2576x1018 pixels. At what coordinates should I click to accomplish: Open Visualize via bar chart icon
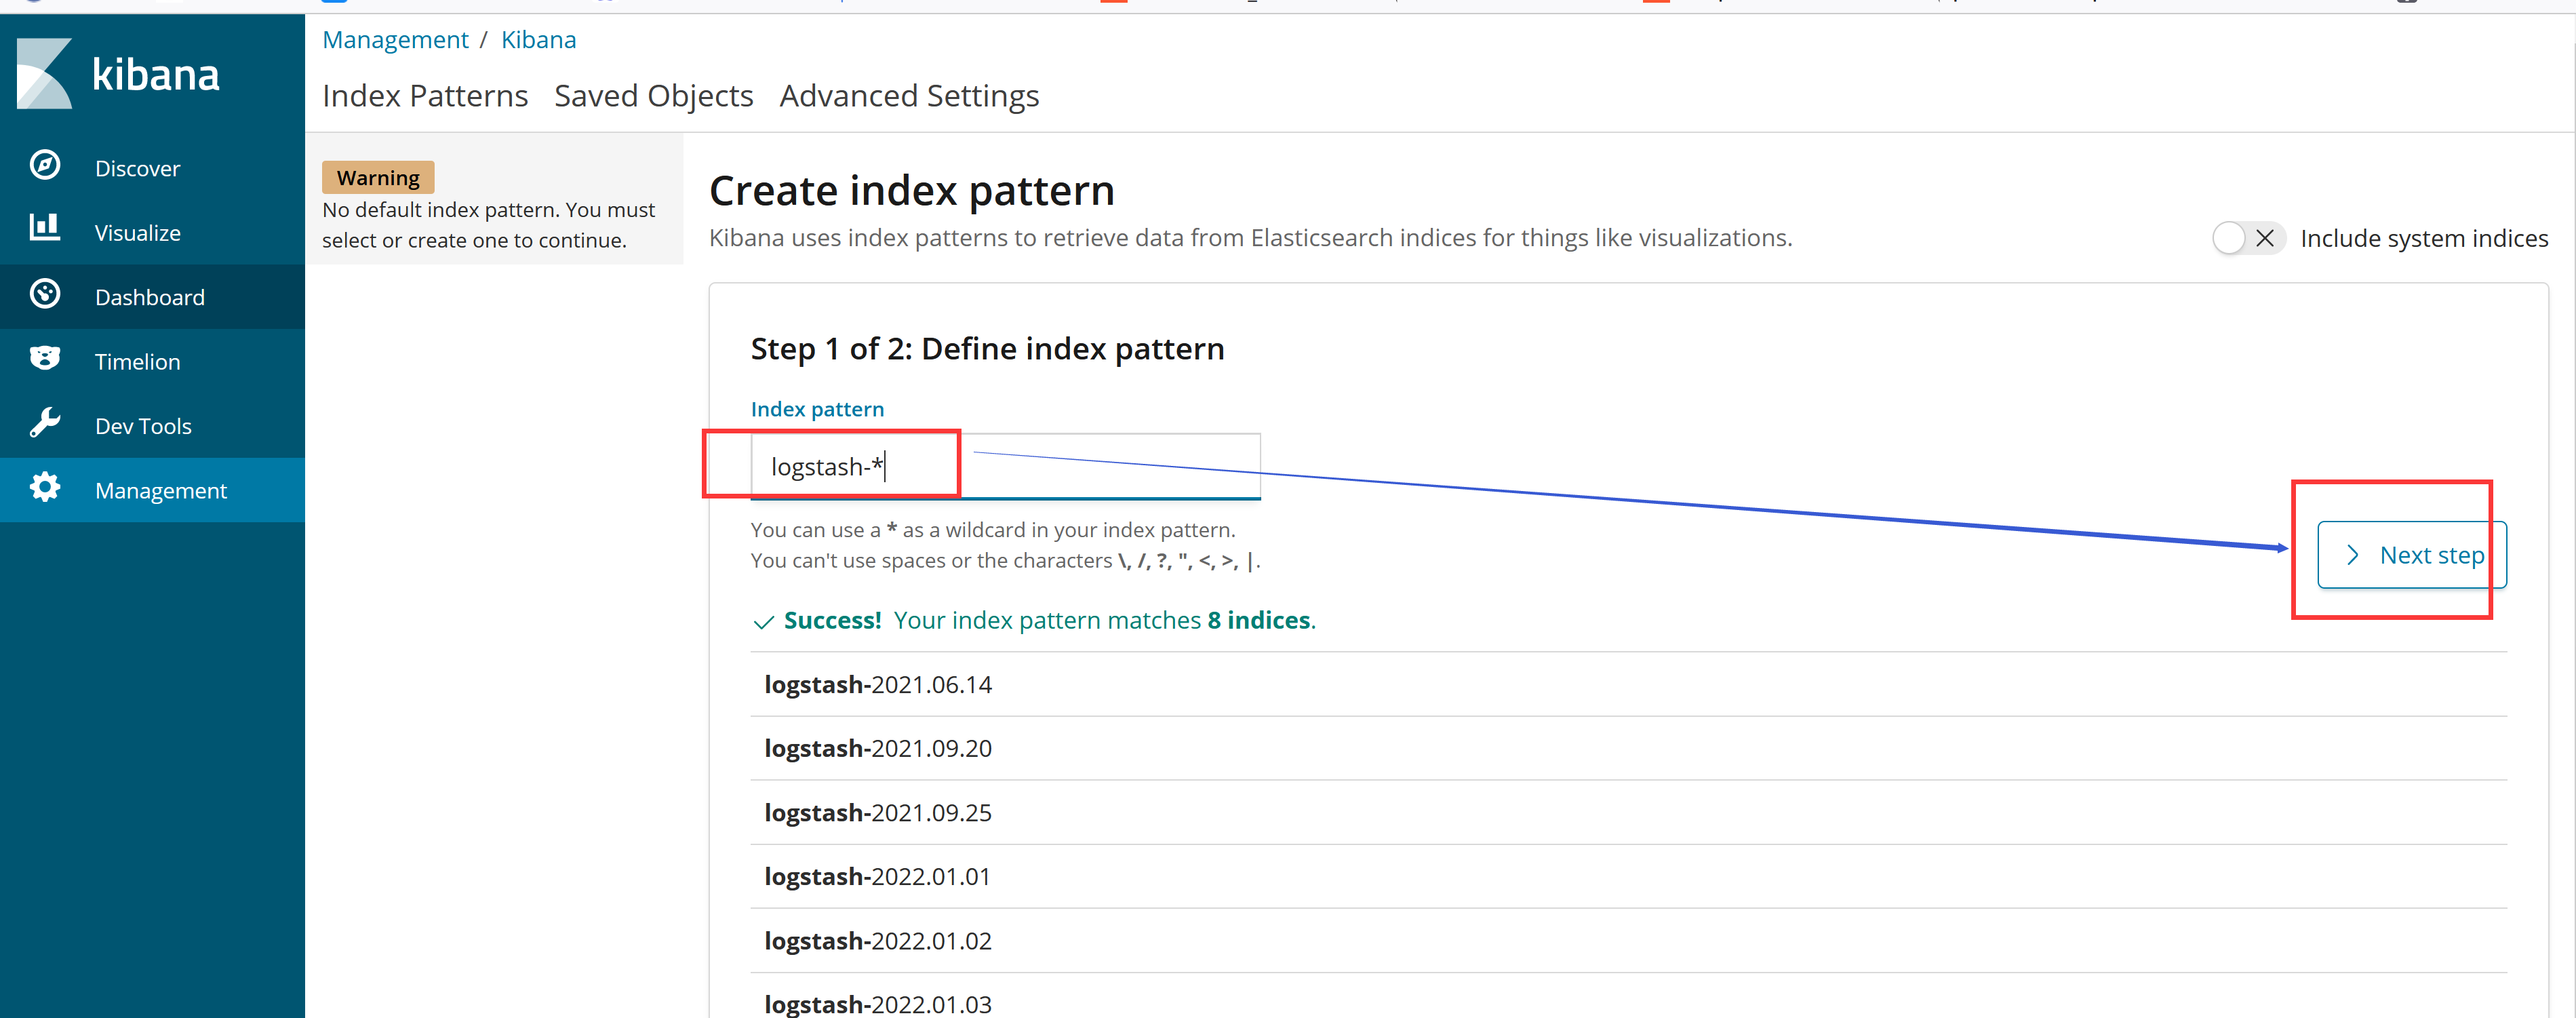pos(45,227)
